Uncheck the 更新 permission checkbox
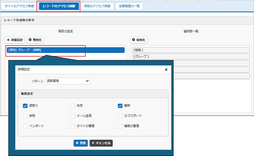This screenshot has width=254, height=156. click(120, 106)
